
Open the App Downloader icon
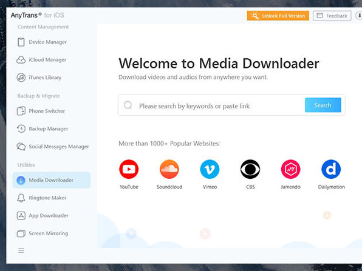click(x=21, y=215)
